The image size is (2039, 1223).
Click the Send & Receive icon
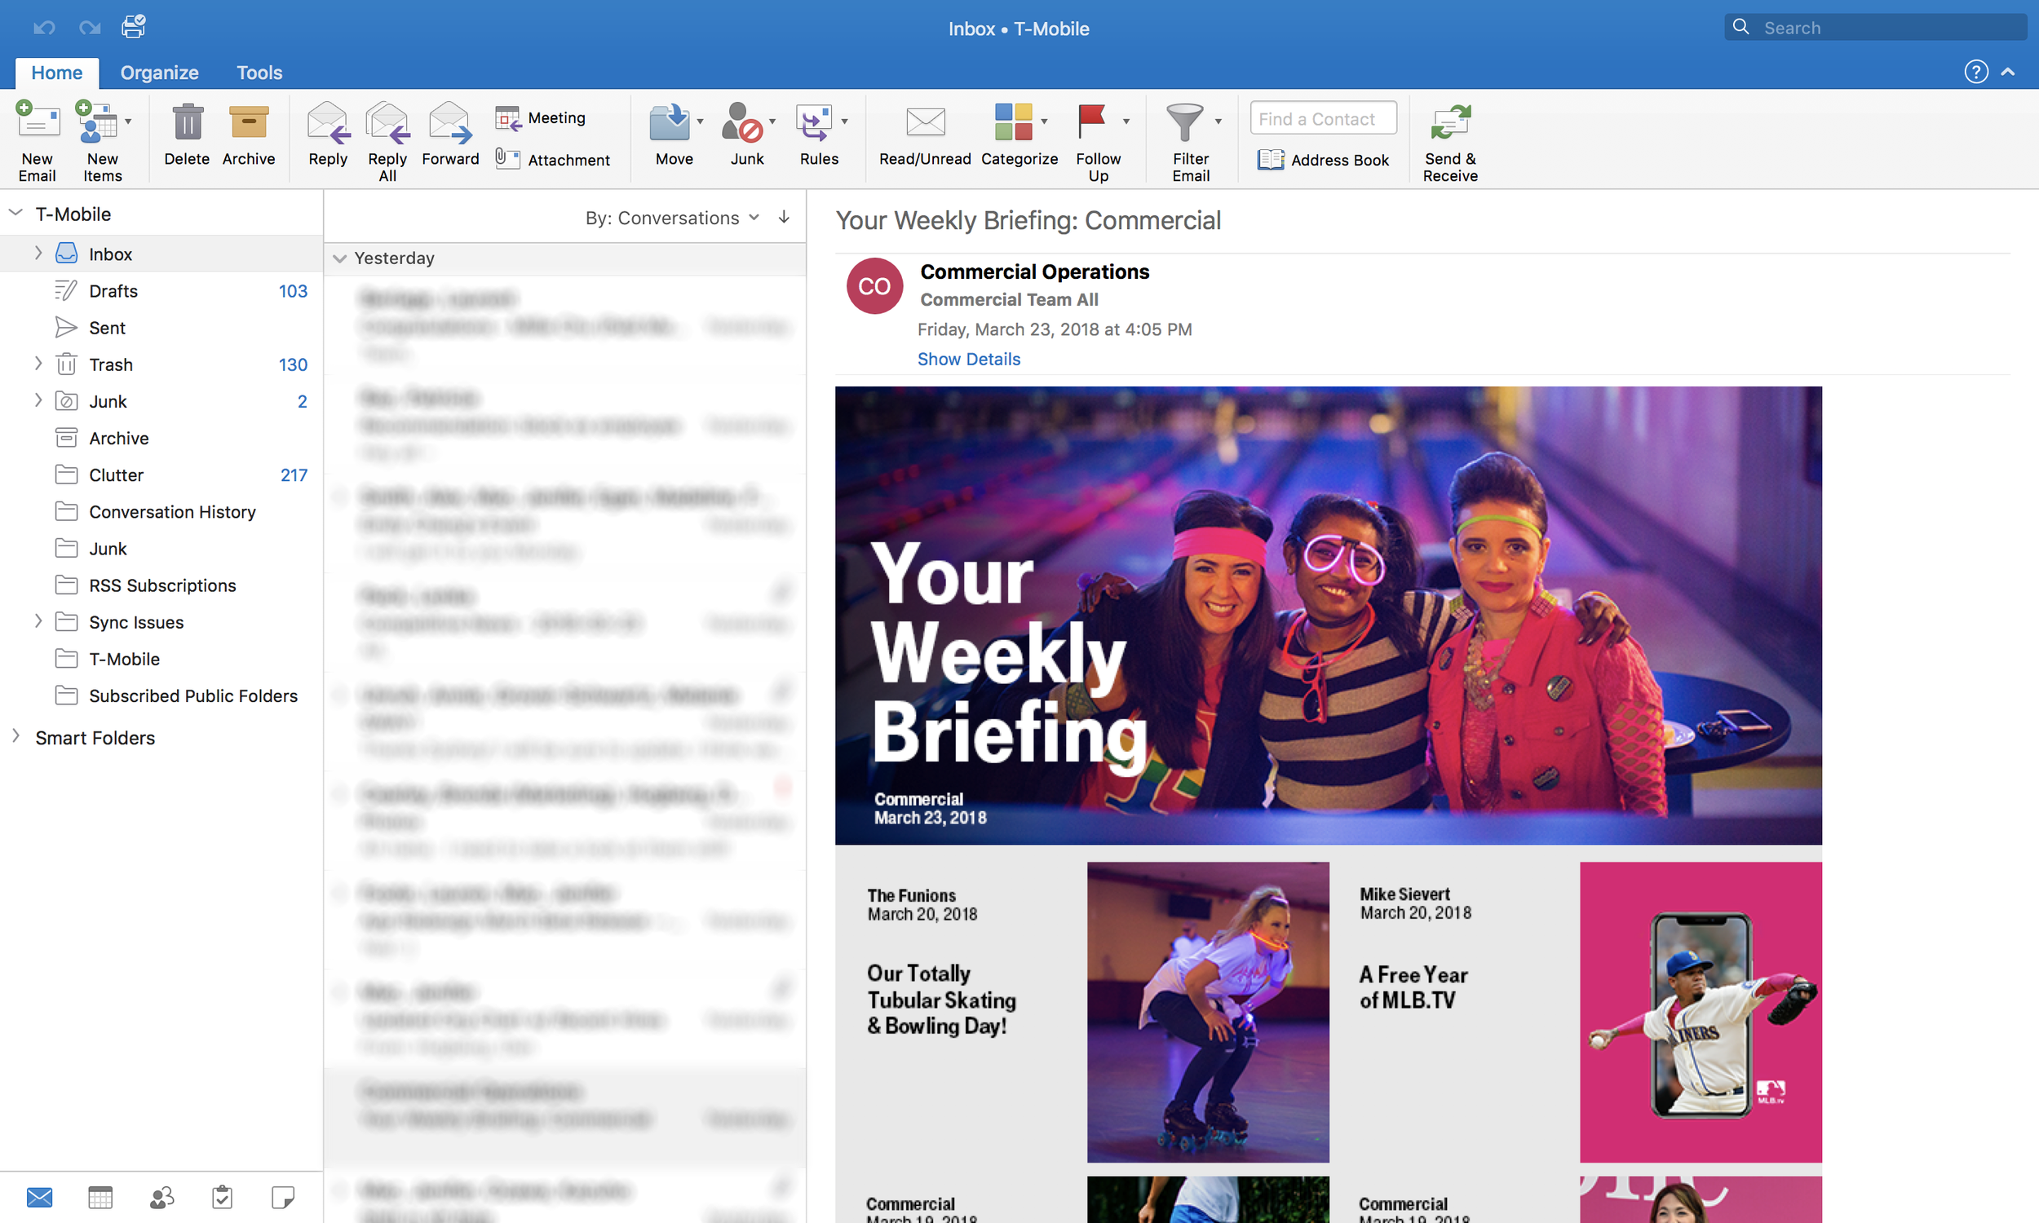(x=1449, y=125)
